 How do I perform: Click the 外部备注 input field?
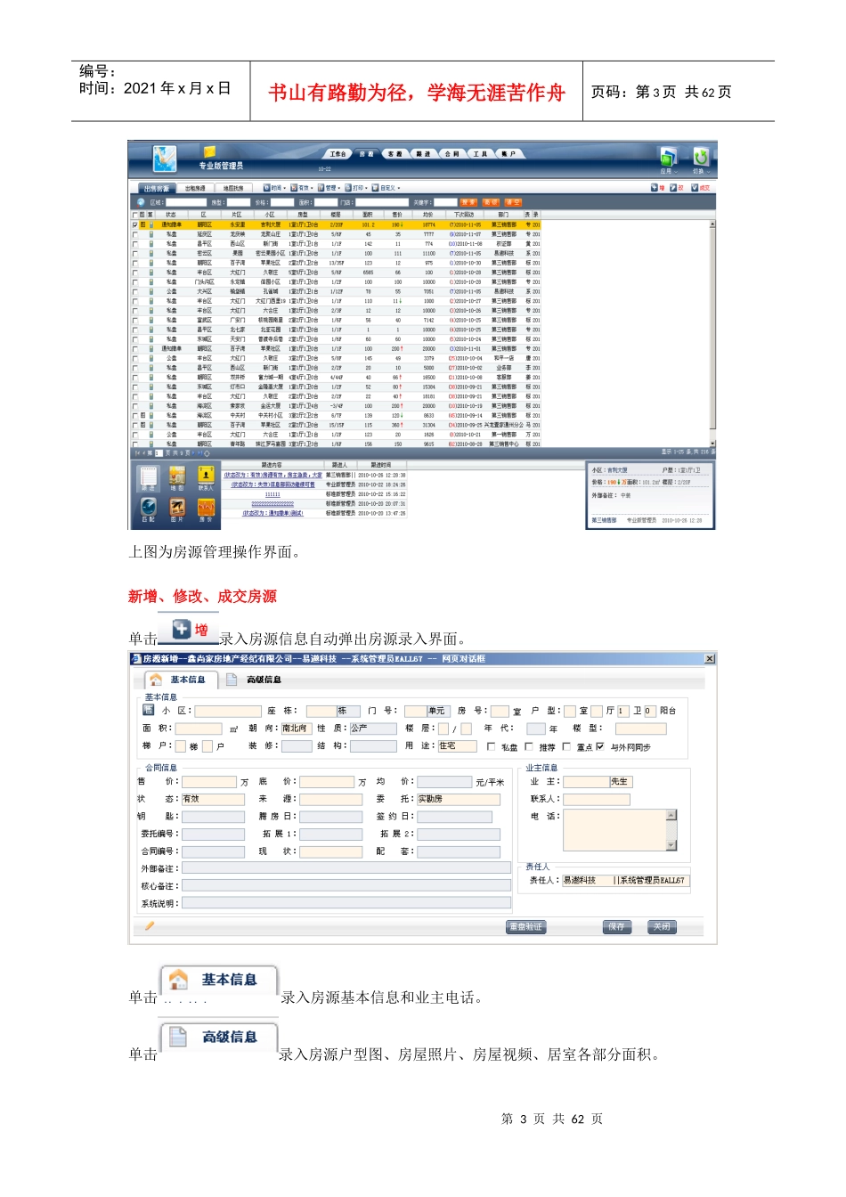(x=346, y=868)
